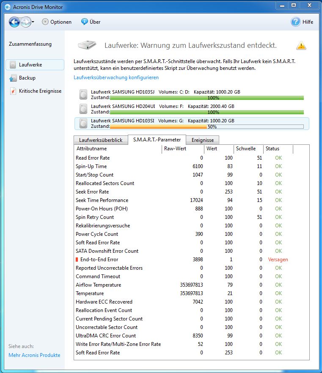This screenshot has width=322, height=373.
Task: Click the SAMSUNG HD103SI drive icon
Action: (83, 124)
